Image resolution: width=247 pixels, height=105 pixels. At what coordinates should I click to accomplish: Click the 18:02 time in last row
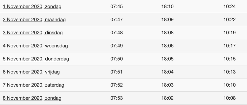coord(167,98)
